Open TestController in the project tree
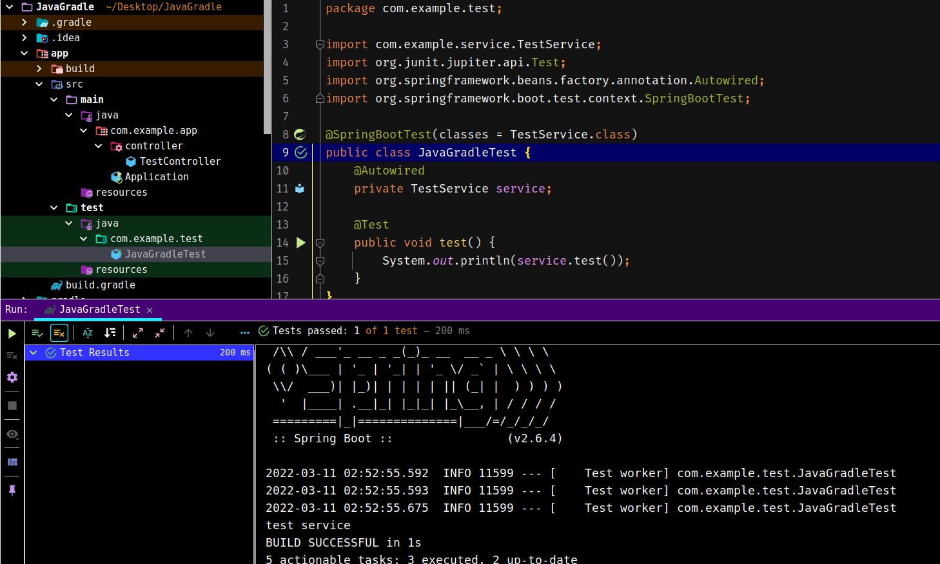This screenshot has height=564, width=940. [x=180, y=162]
